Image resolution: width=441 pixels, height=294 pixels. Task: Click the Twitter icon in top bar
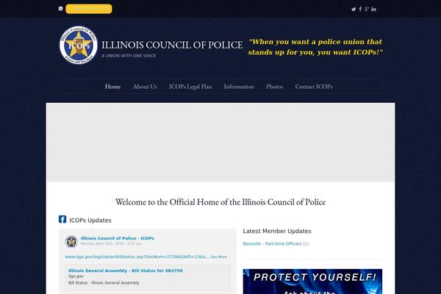pos(354,9)
